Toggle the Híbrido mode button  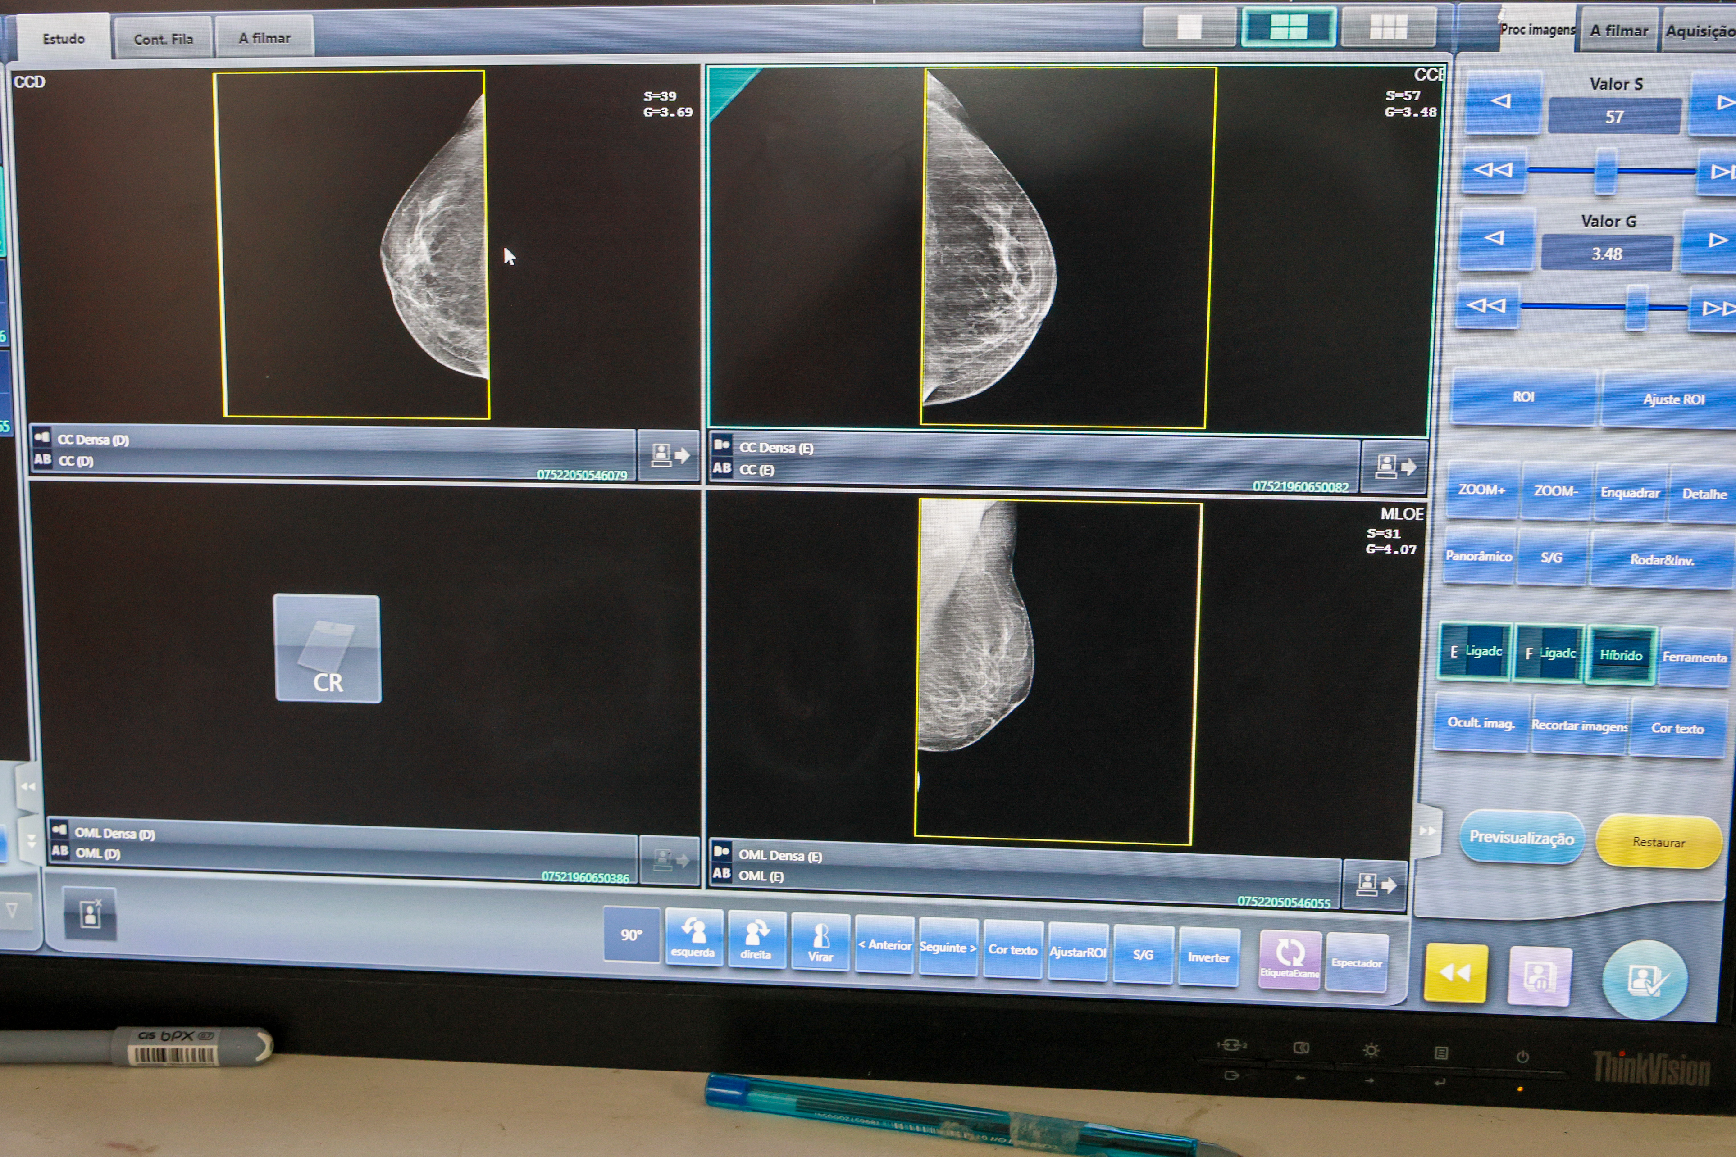[1621, 655]
